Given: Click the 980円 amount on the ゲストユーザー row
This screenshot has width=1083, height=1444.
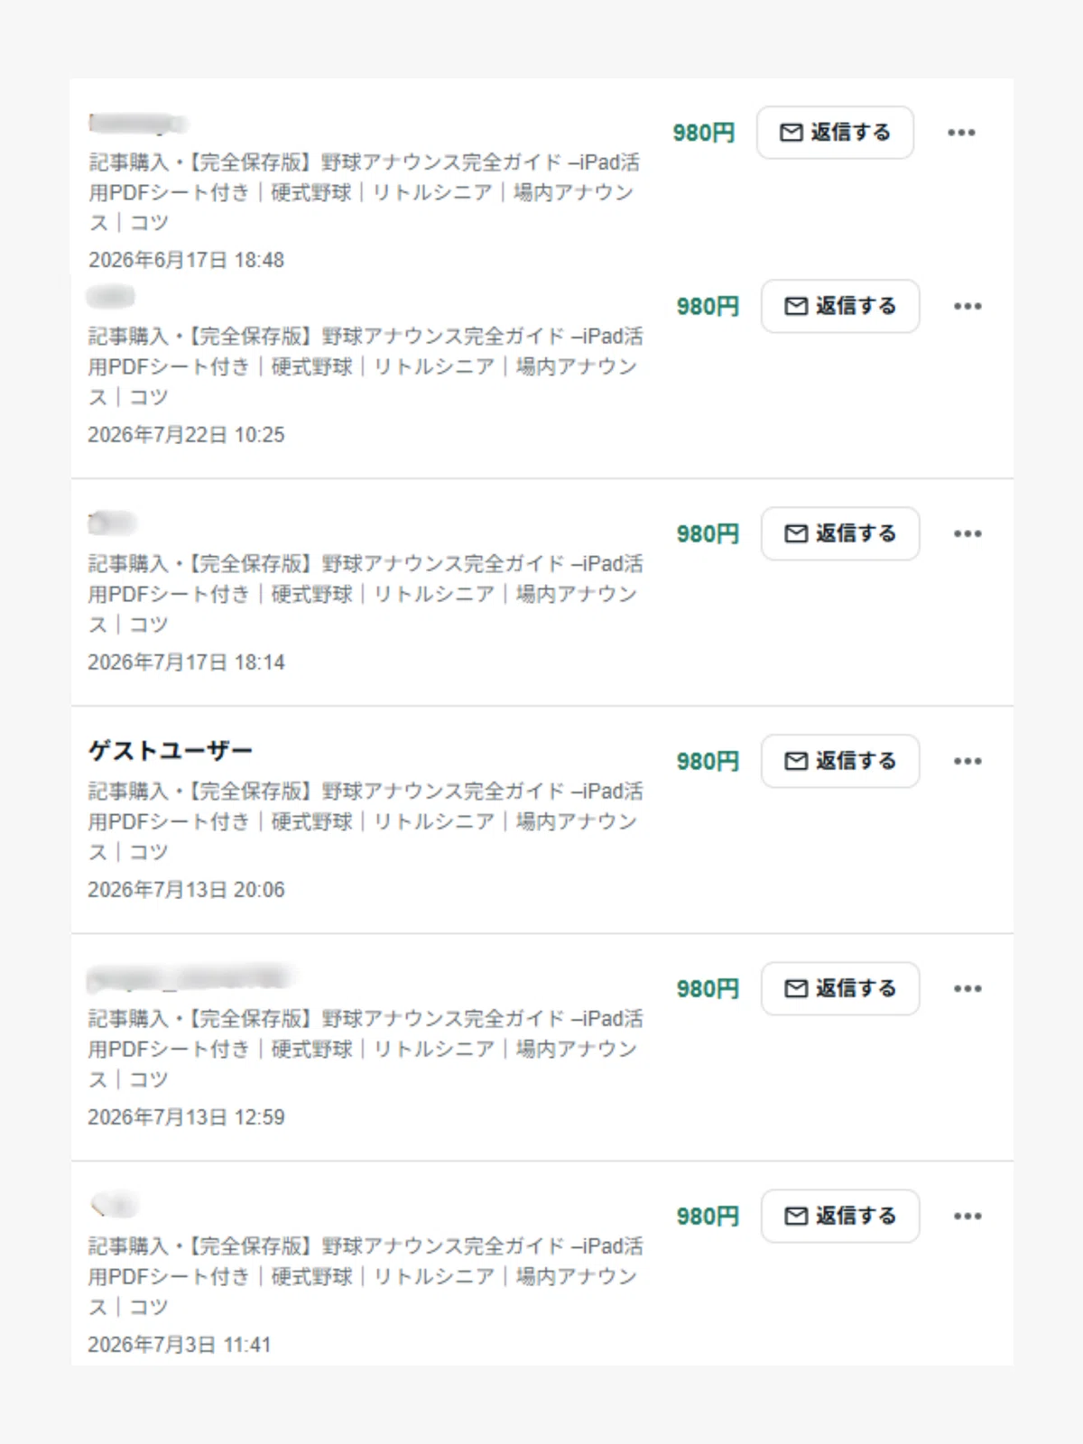Looking at the screenshot, I should (x=708, y=761).
